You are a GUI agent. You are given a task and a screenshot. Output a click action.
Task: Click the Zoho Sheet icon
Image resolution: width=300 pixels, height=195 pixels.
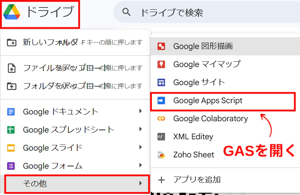(x=161, y=155)
